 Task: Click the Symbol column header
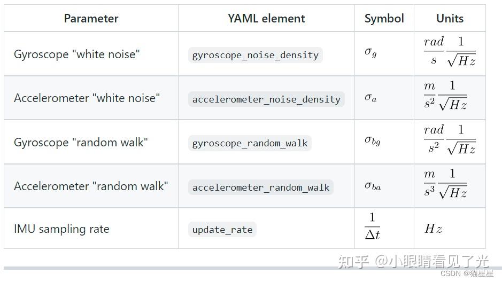384,19
